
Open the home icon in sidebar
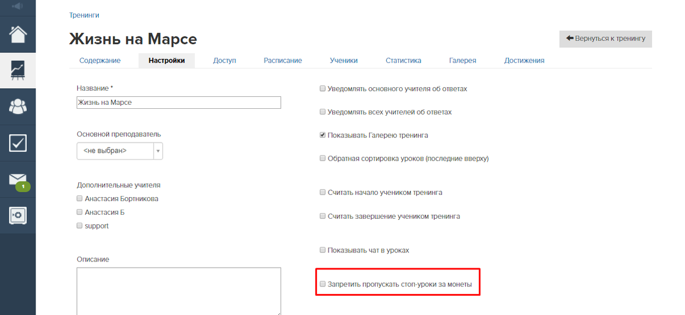pos(18,34)
